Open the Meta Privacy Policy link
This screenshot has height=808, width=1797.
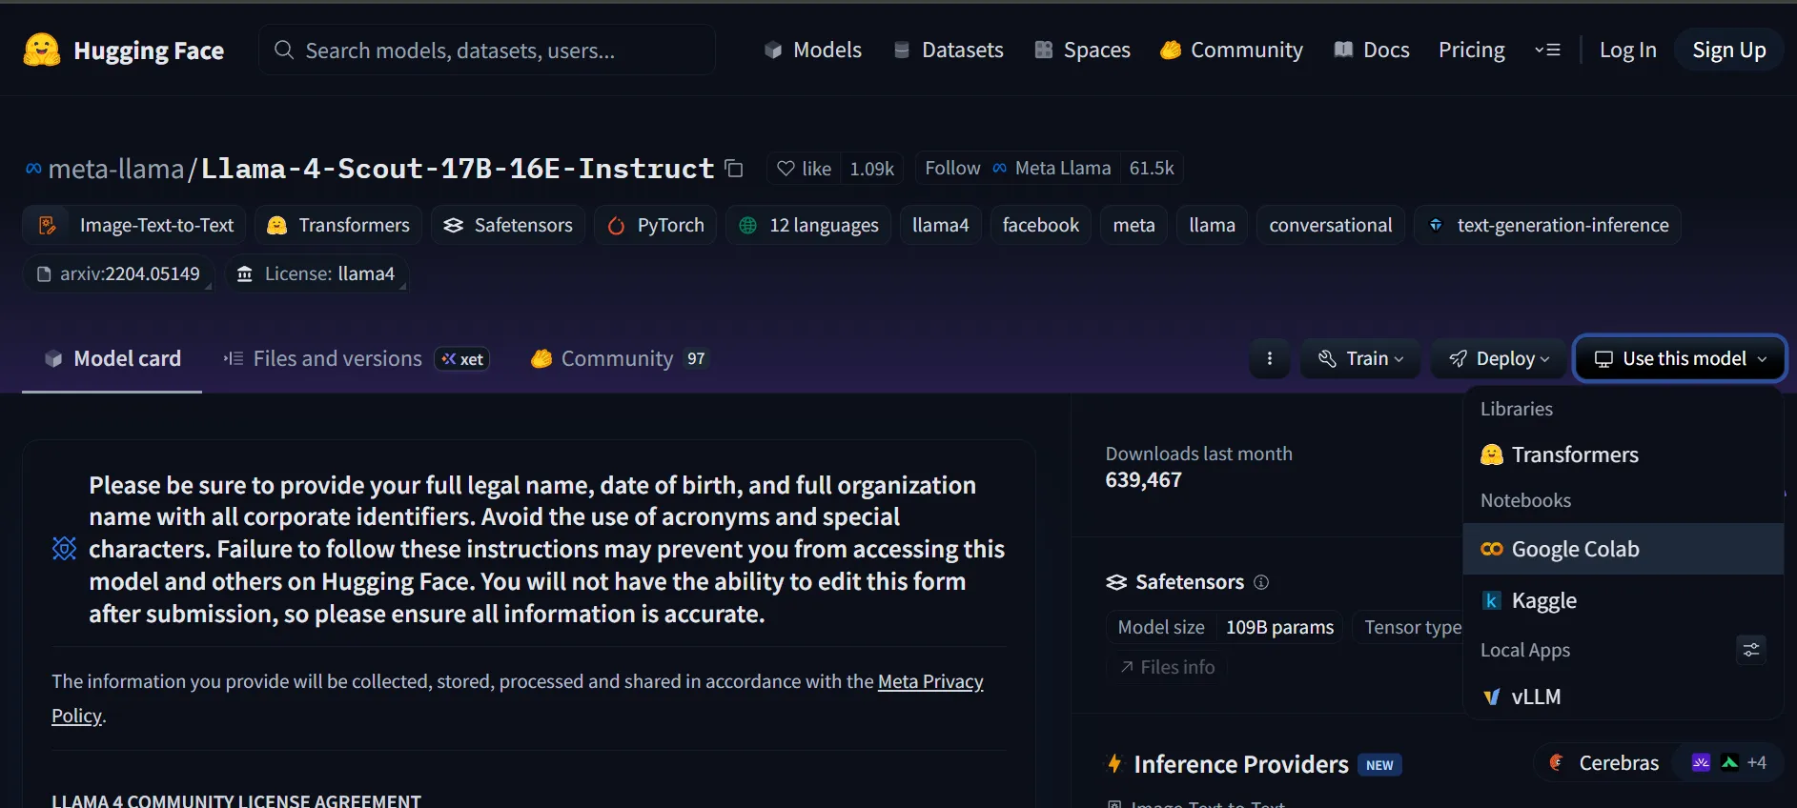click(x=930, y=681)
